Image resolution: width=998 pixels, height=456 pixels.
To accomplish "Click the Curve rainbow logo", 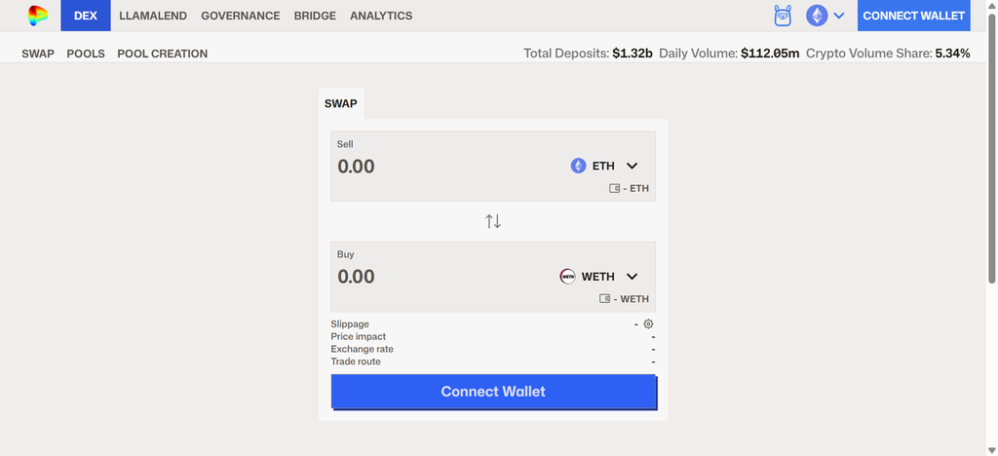I will coord(38,16).
